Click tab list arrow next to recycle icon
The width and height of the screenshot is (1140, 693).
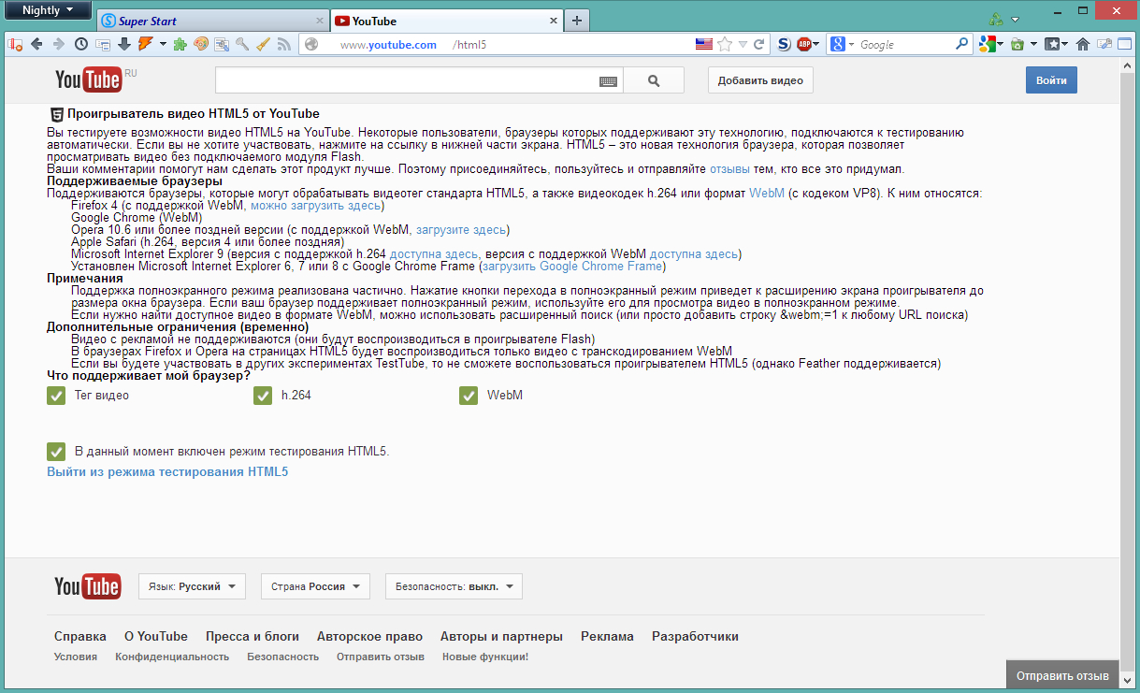1015,20
